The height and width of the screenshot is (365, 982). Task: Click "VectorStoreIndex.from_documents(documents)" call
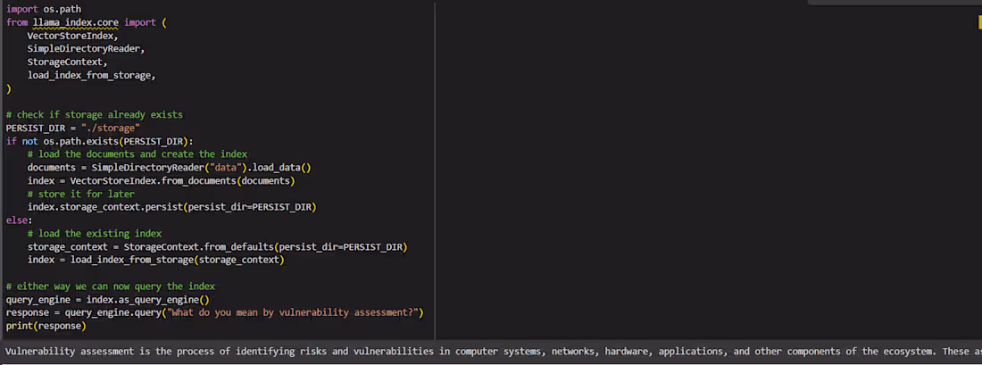point(182,180)
